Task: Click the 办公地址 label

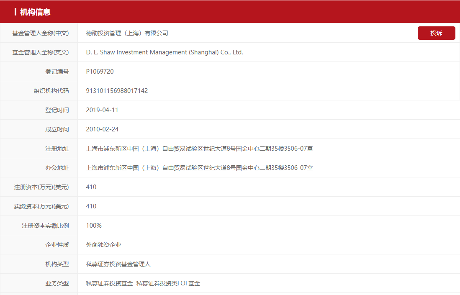Action: 57,168
